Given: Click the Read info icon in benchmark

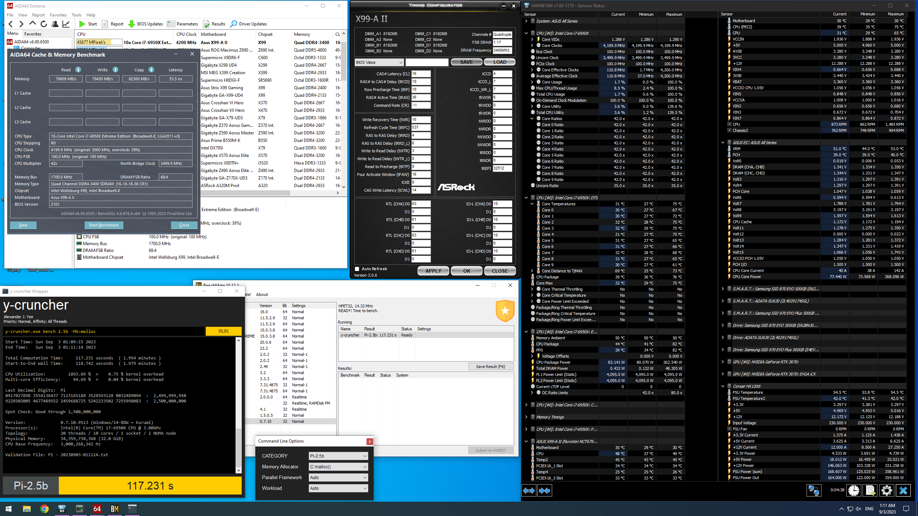Looking at the screenshot, I should click(78, 70).
